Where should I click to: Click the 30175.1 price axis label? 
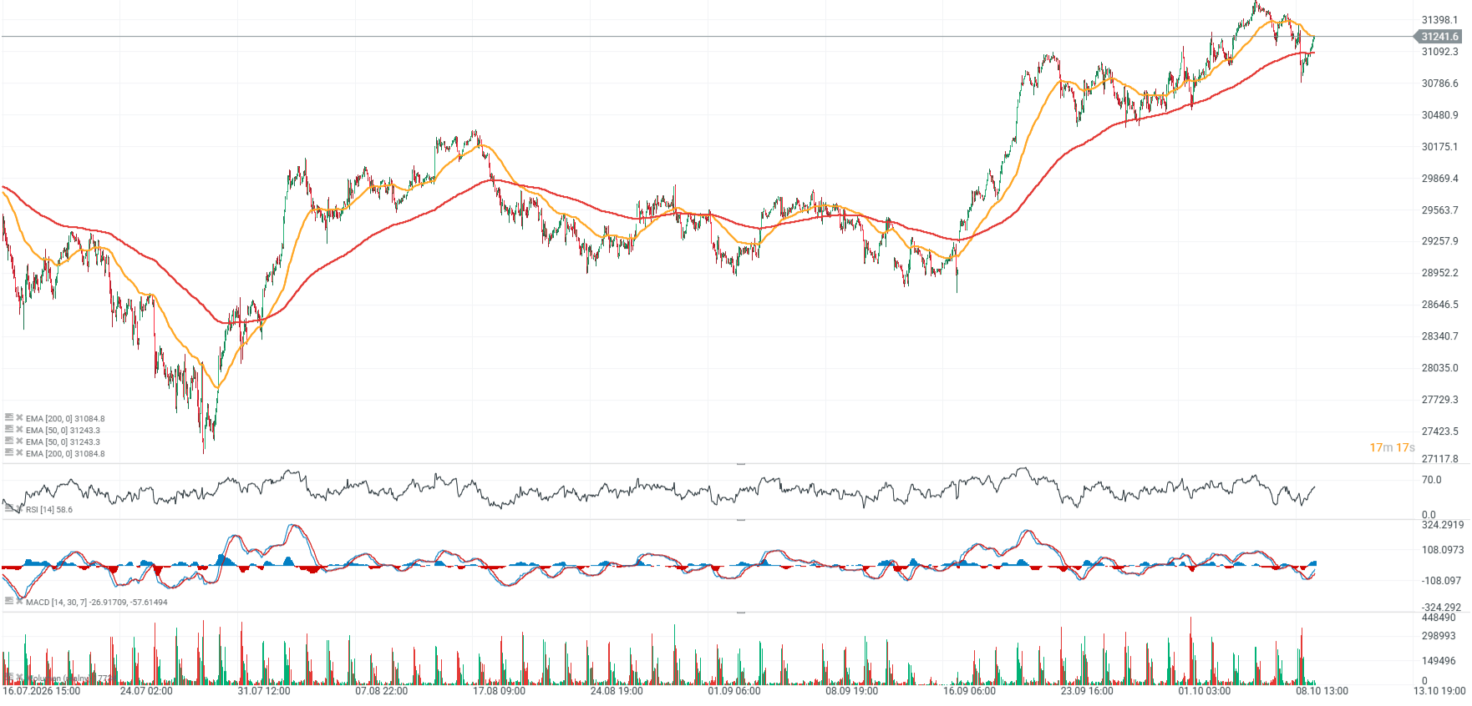coord(1439,147)
